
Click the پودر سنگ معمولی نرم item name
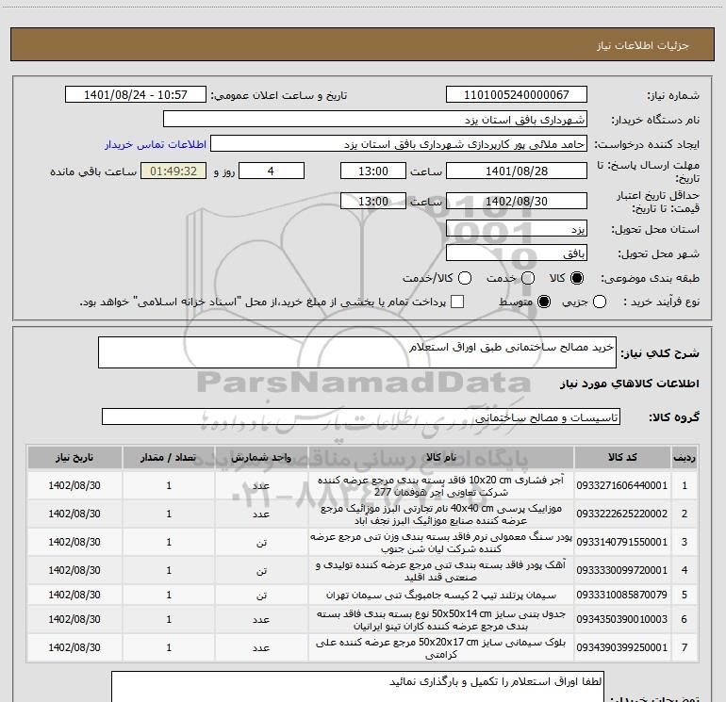point(441,542)
